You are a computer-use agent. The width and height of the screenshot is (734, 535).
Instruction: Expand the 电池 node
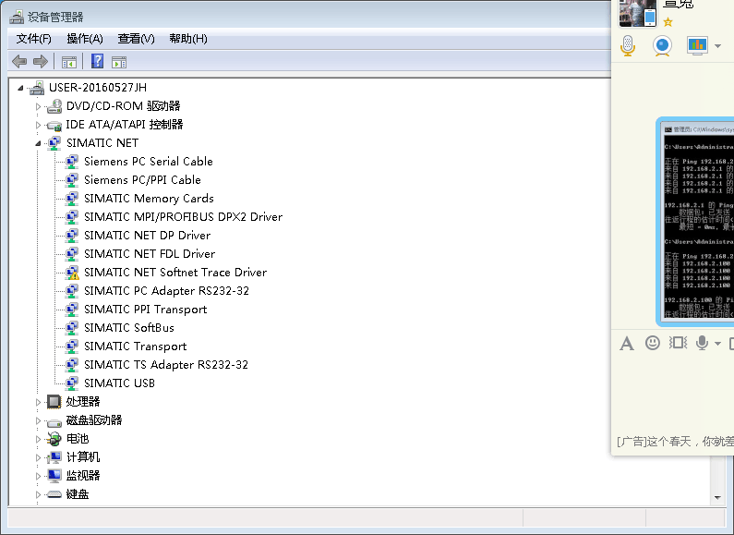point(39,439)
